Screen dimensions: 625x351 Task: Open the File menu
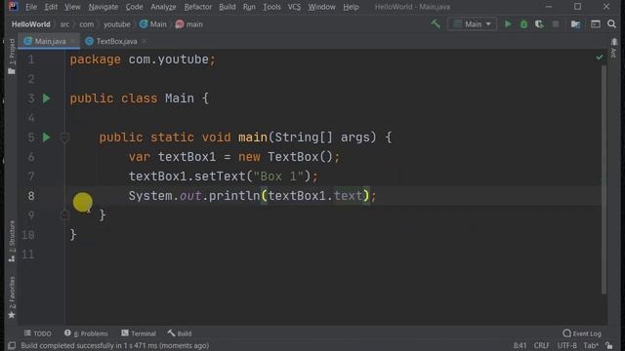[31, 7]
